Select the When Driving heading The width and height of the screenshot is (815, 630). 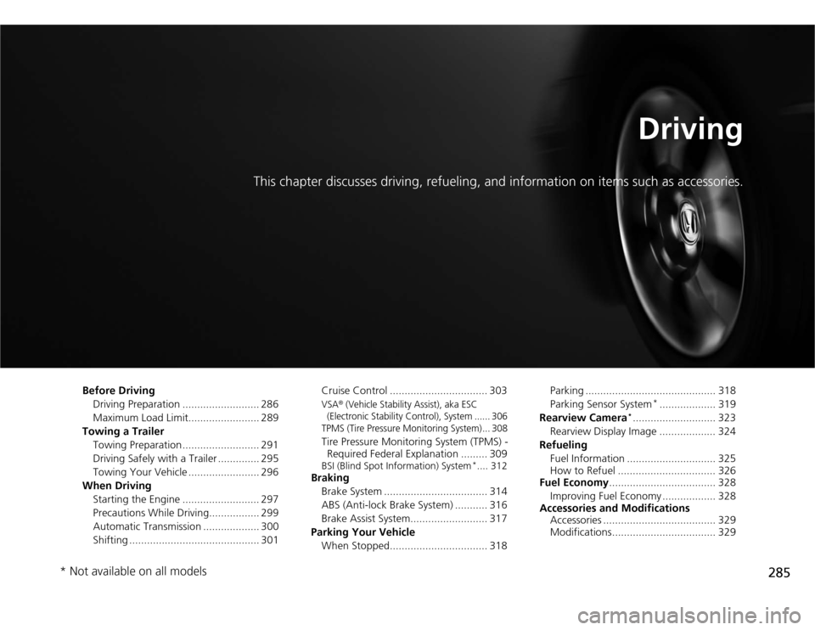117,486
